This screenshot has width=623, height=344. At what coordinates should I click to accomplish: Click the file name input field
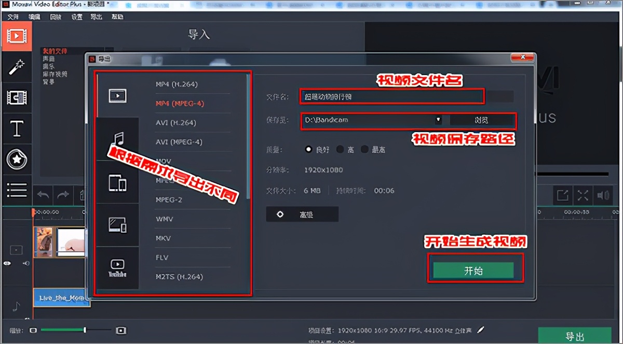point(392,96)
